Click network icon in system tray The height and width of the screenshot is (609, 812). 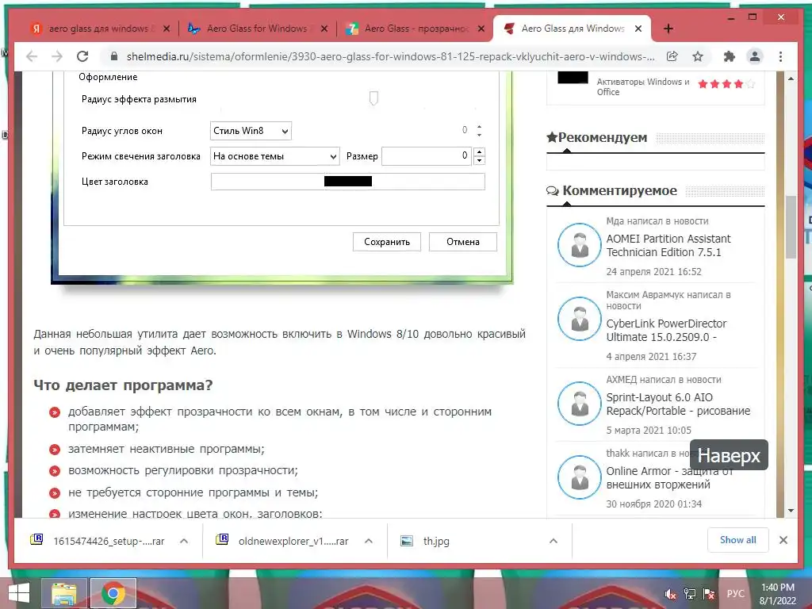[x=690, y=594]
